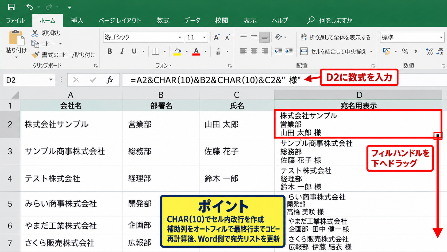Click the formula bar cancel X button
Viewport: 447px width, 252px height.
click(x=76, y=80)
